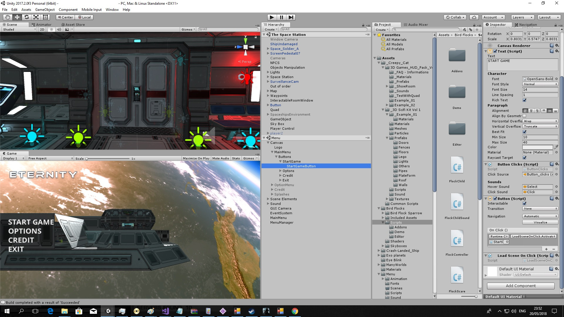Select the Move tool
Viewport: 564px width, 317px height.
tap(17, 17)
